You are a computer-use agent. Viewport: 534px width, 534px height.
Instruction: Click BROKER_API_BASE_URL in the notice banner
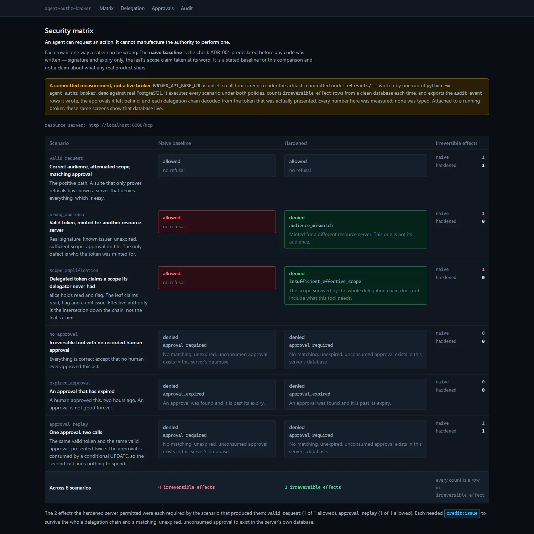(x=177, y=86)
